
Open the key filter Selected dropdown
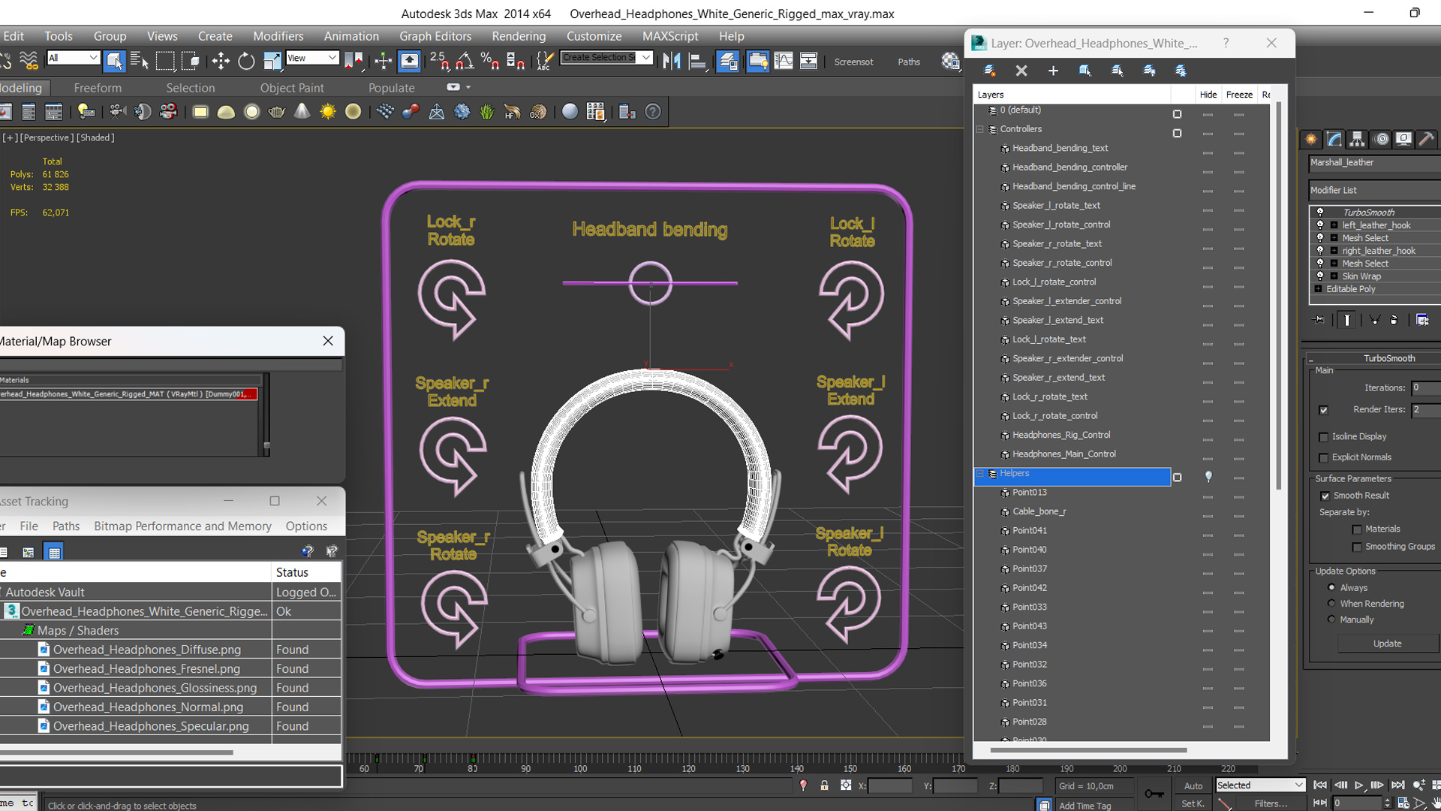[1260, 785]
